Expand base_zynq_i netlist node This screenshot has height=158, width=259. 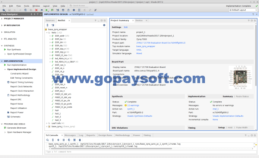tap(47, 127)
